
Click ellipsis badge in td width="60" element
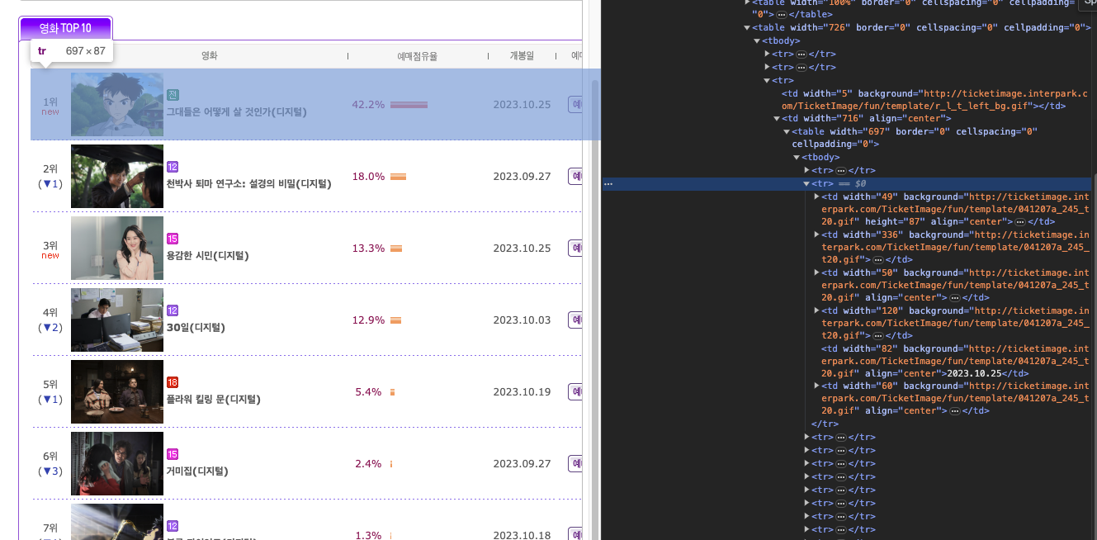point(954,411)
